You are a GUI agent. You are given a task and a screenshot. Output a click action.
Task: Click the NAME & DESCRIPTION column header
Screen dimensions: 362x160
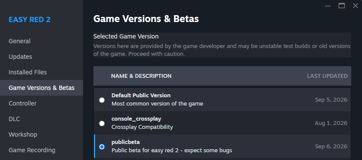click(141, 76)
